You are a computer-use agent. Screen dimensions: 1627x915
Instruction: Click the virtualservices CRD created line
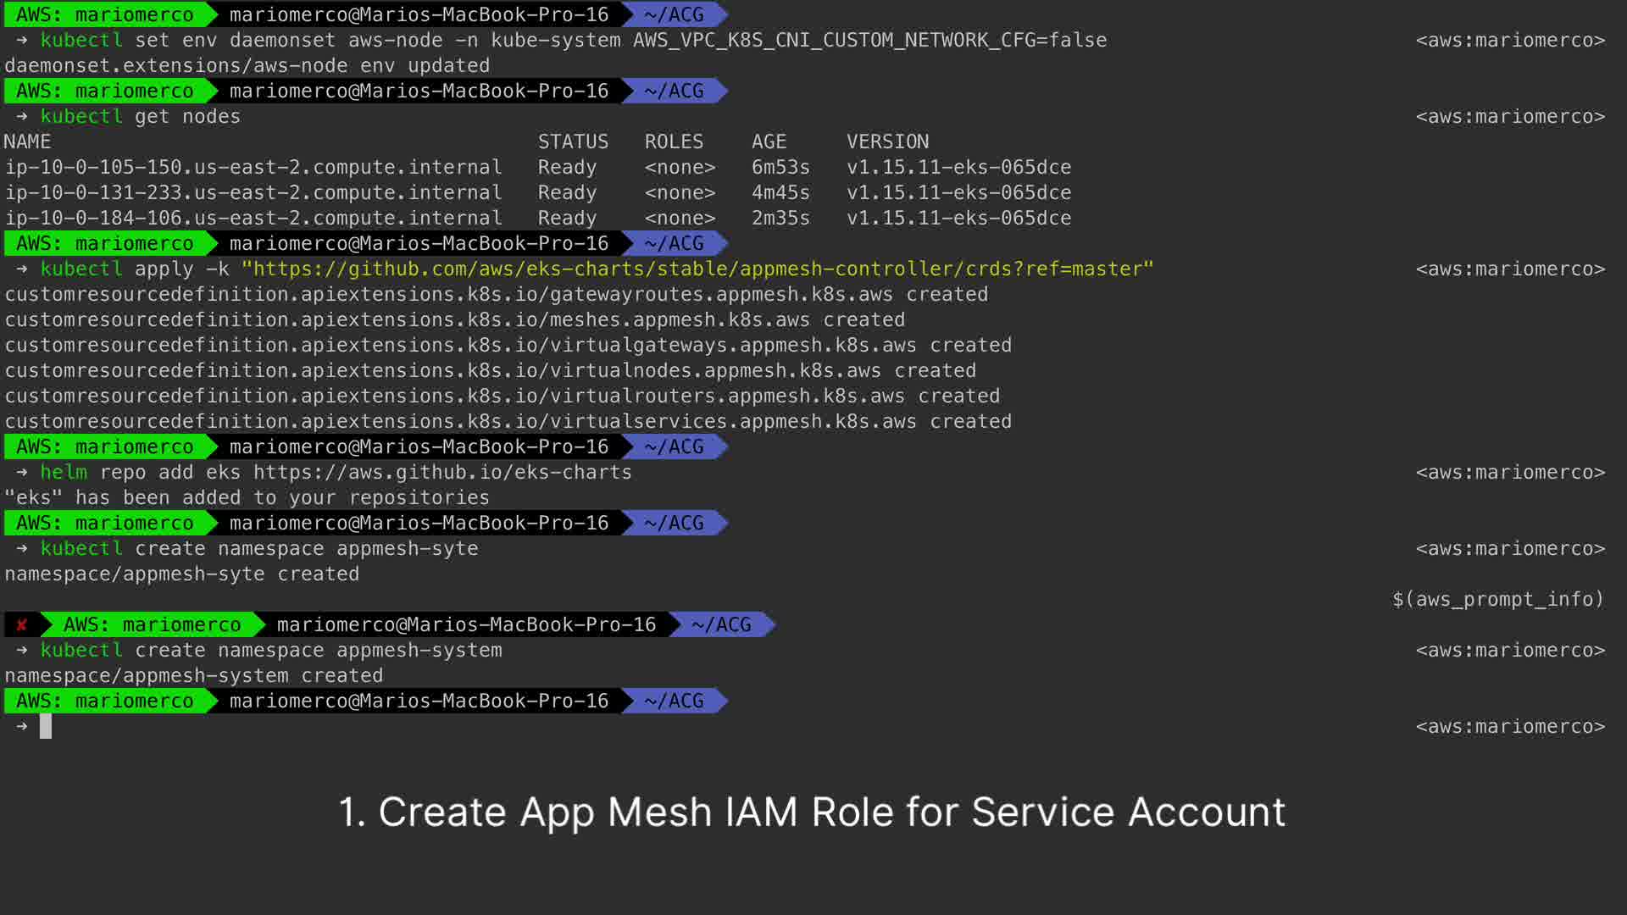508,421
